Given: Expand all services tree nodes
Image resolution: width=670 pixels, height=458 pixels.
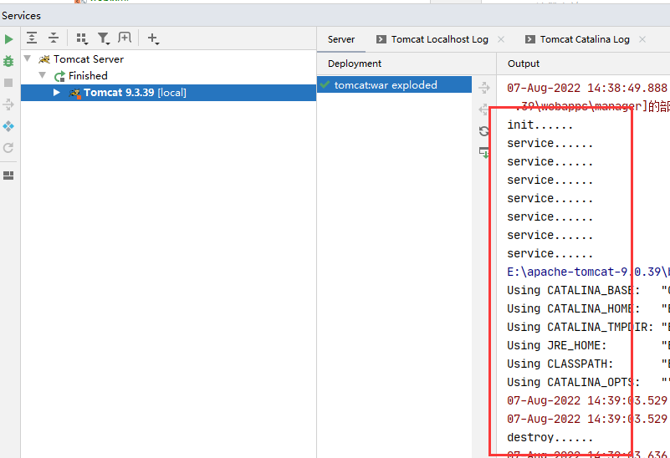Looking at the screenshot, I should tap(32, 38).
